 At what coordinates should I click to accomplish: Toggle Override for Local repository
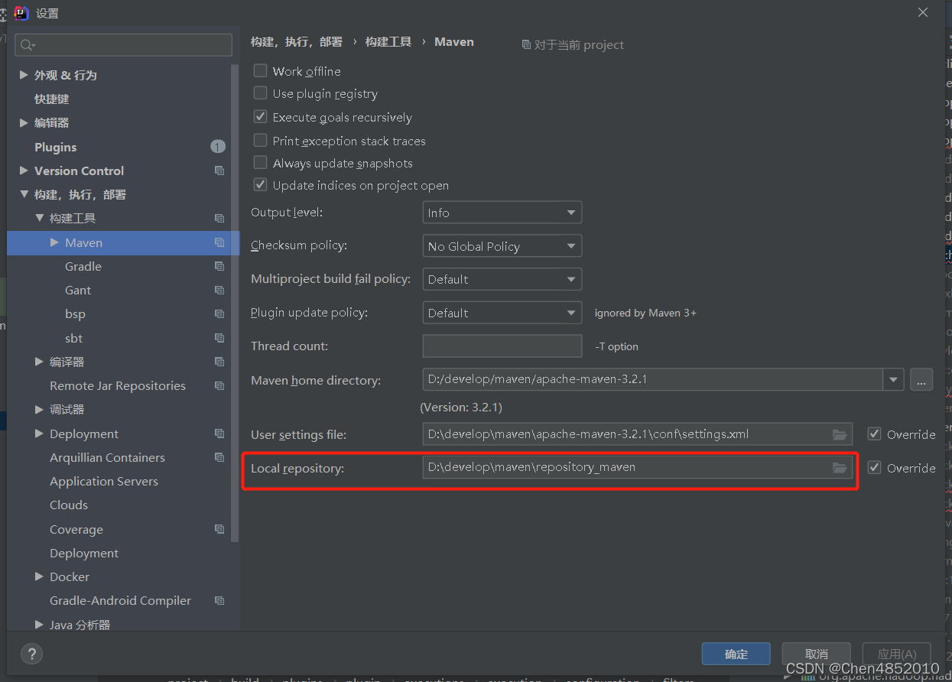(875, 467)
